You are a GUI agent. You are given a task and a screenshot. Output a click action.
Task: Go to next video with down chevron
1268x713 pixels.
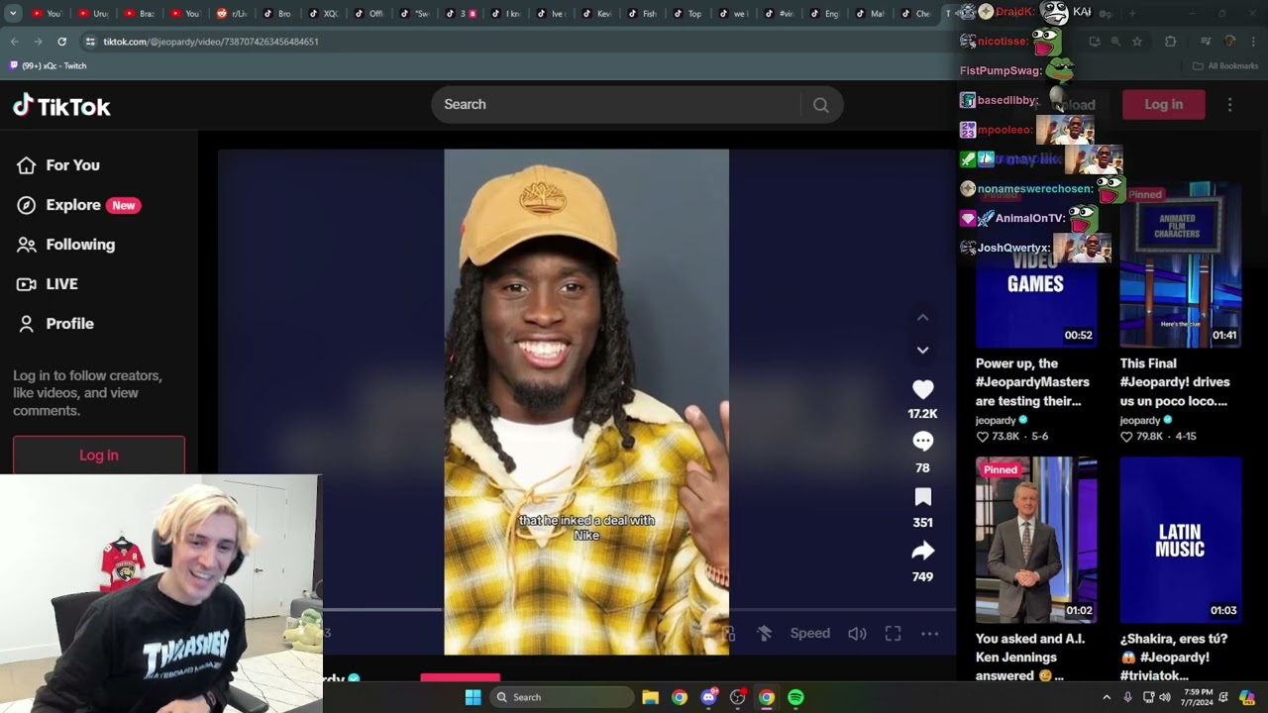click(922, 350)
